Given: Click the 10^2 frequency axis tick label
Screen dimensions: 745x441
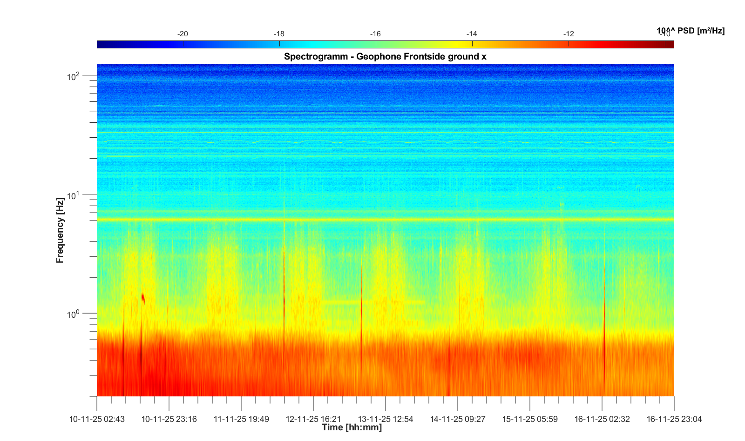Looking at the screenshot, I should coord(74,76).
